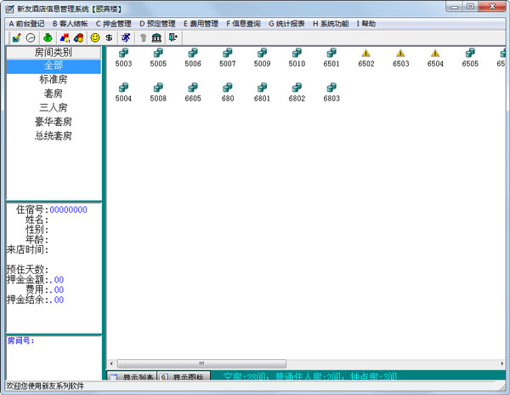Click the gray shirt toolbar icon
The image size is (510, 395).
tap(143, 37)
